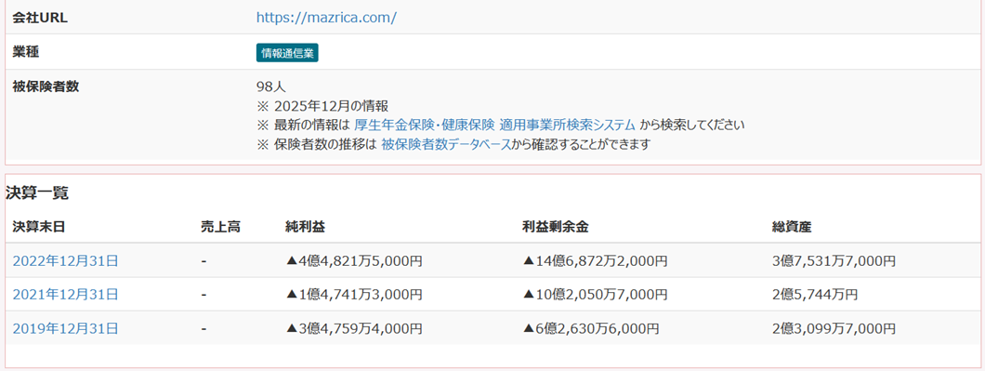Screen dimensions: 985x371
Task: Open the 2019年12月31日 settlement link
Action: pos(65,328)
